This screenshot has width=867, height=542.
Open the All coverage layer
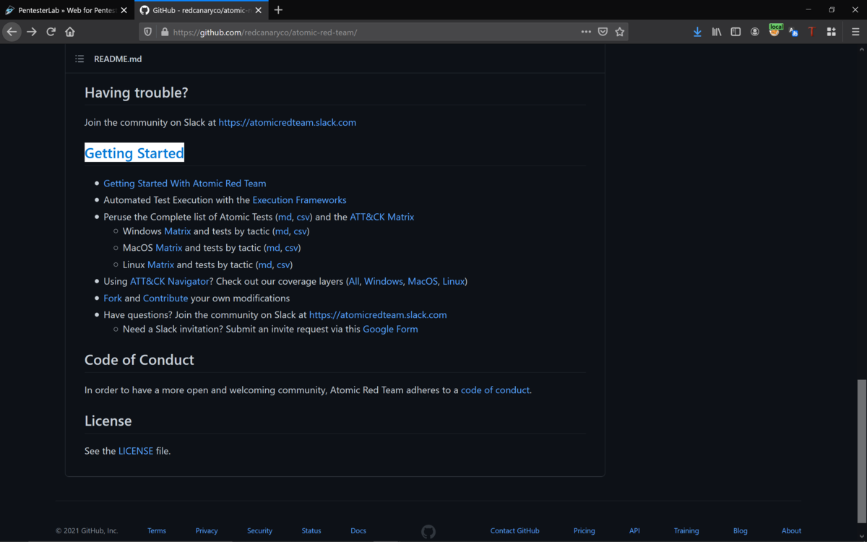[354, 281]
